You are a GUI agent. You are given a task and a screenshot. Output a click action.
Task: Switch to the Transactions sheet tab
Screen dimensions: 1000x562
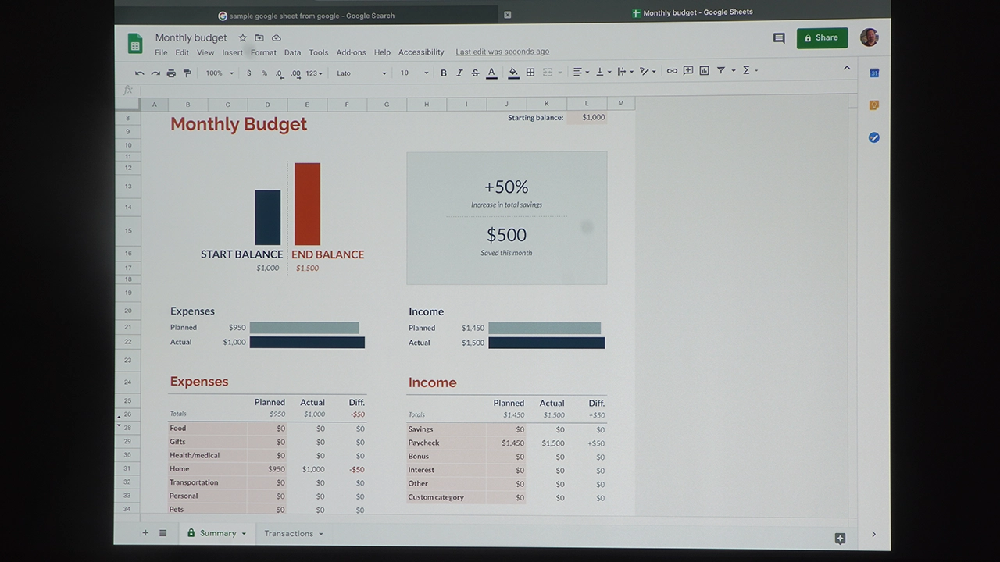289,534
